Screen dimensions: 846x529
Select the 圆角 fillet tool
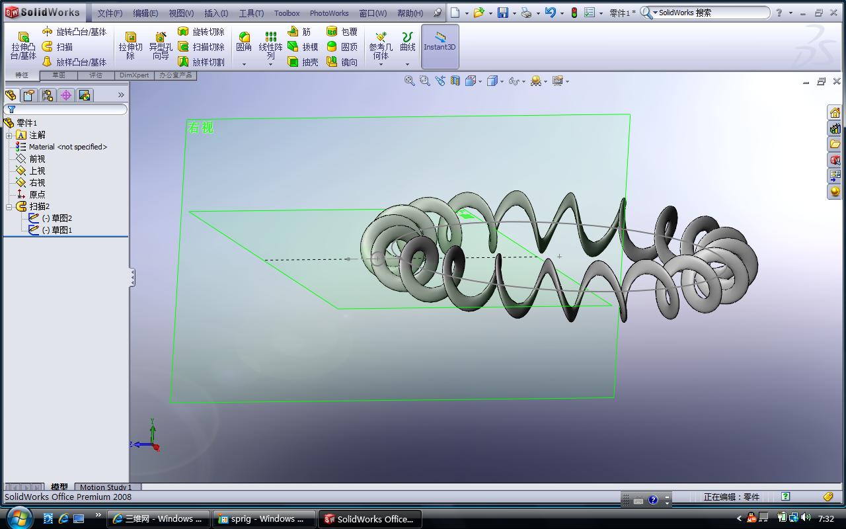tap(244, 42)
